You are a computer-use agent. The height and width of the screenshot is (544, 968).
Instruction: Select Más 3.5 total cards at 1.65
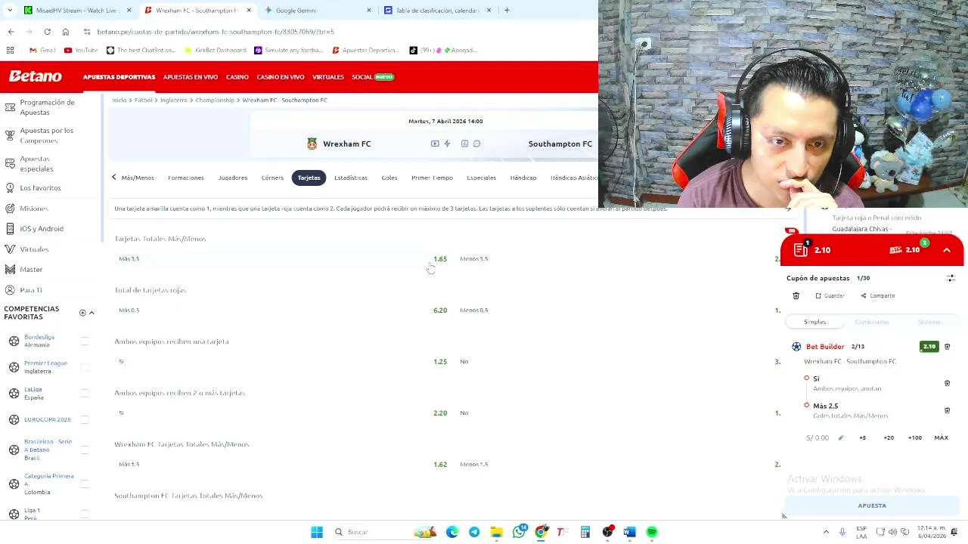click(283, 258)
